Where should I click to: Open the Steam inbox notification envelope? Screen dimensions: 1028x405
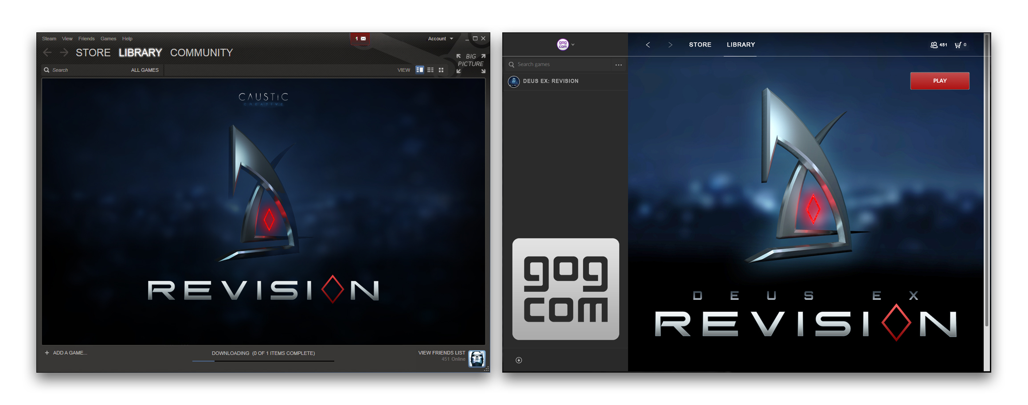pyautogui.click(x=360, y=39)
